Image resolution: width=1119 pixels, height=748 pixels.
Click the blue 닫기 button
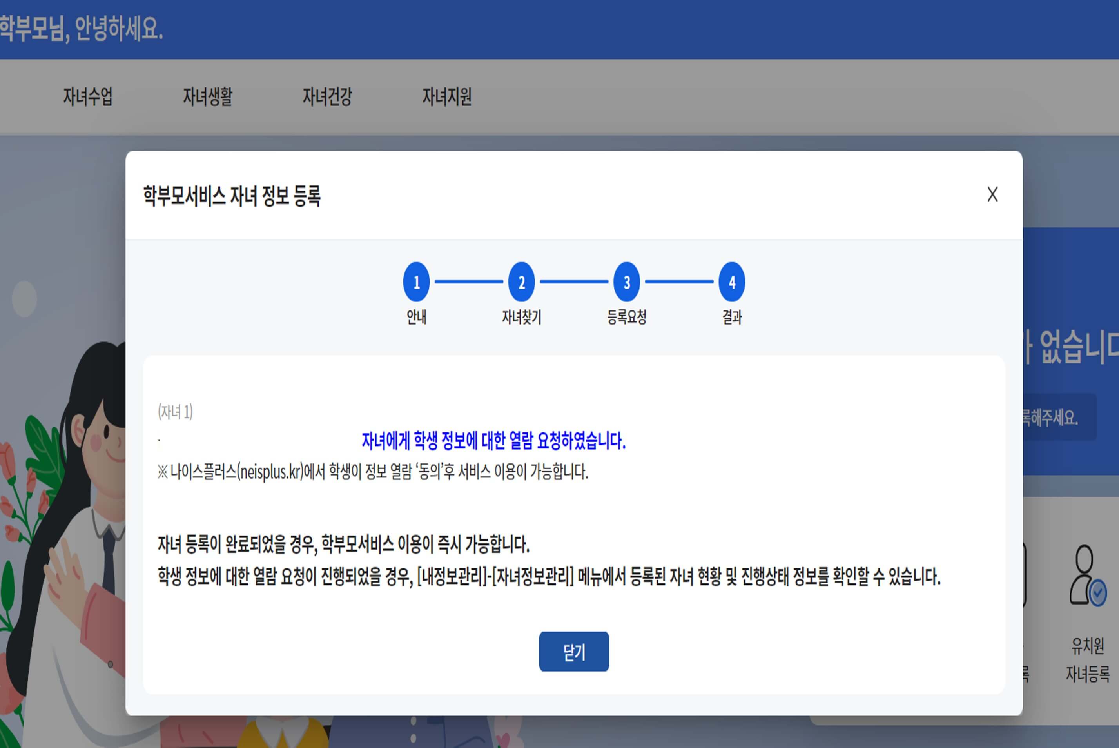click(x=574, y=651)
